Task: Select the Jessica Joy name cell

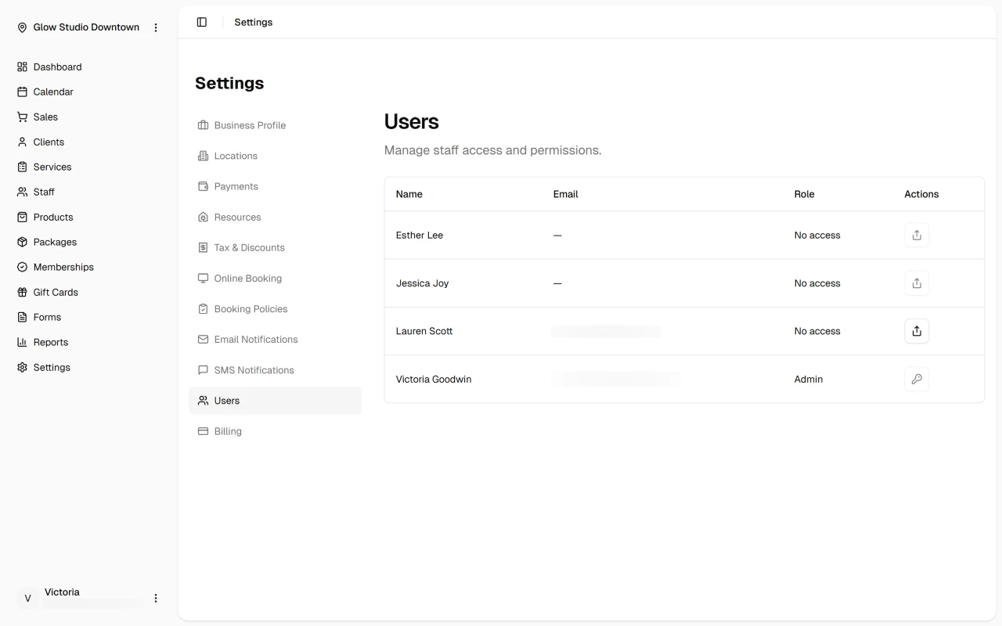Action: 423,283
